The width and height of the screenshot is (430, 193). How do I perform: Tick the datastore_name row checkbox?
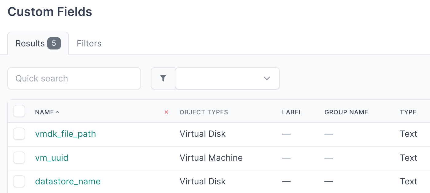point(19,181)
